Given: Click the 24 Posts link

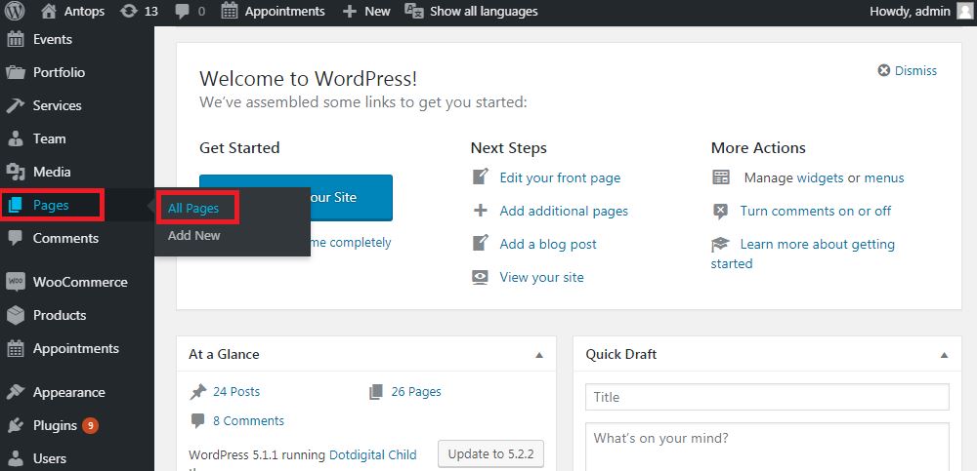Looking at the screenshot, I should [x=236, y=391].
